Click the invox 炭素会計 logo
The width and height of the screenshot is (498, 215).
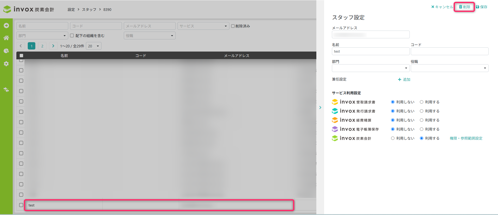29,9
